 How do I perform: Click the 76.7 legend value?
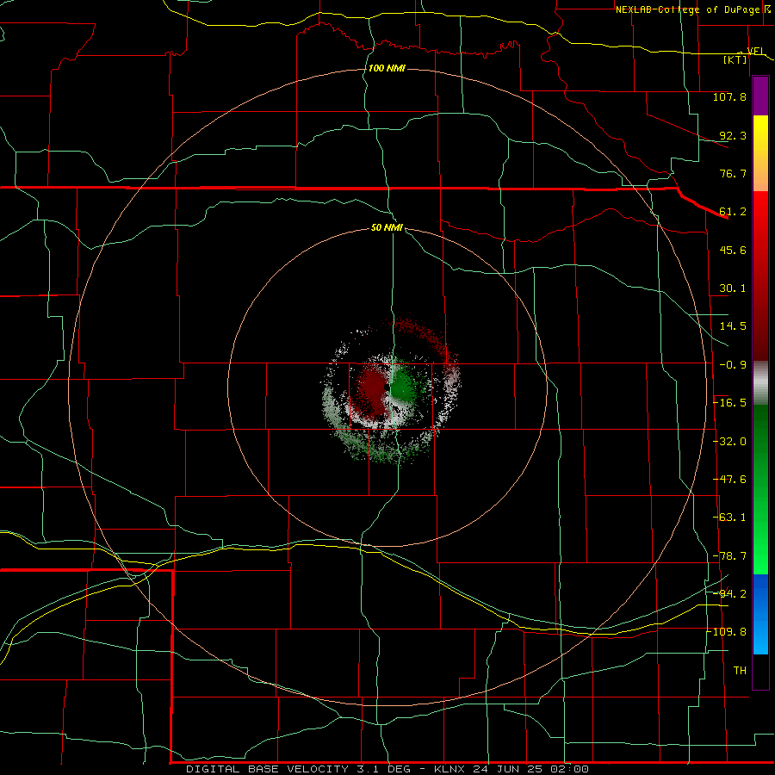click(x=733, y=173)
